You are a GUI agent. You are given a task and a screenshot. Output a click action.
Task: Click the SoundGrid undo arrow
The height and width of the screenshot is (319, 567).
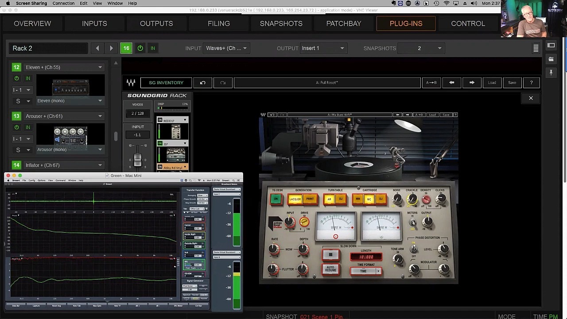tap(202, 83)
